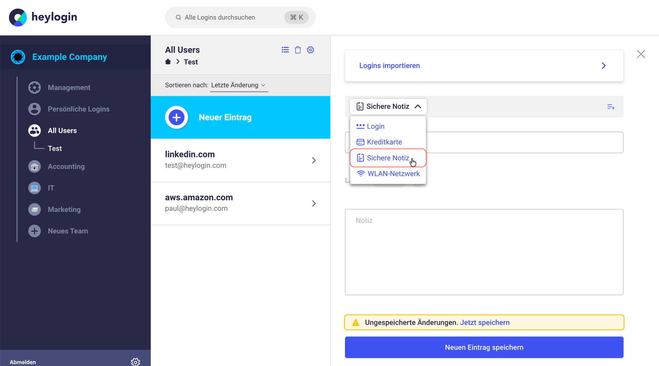Expand Logins importieren panel
Image resolution: width=659 pixels, height=366 pixels.
pos(484,66)
